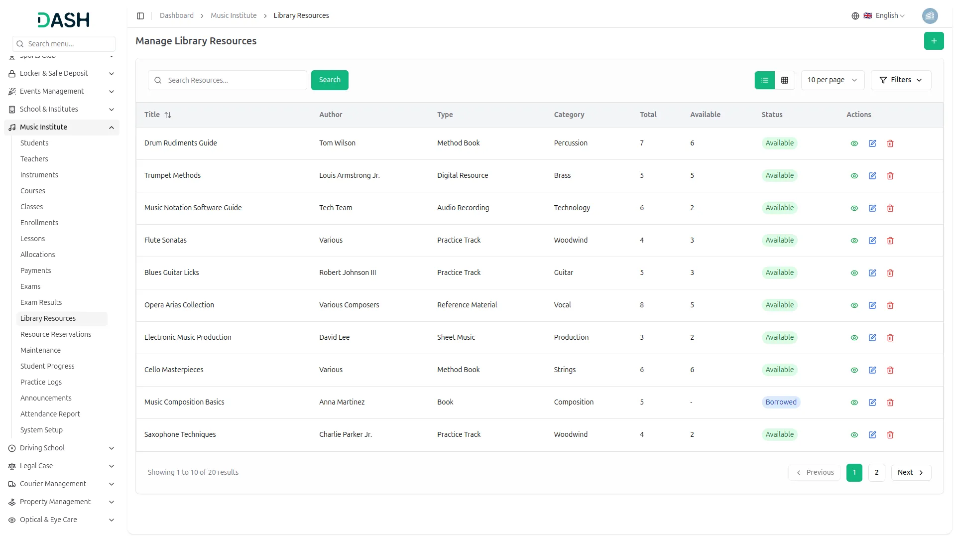View the Drum Rudiments Guide details
The image size is (956, 538).
pyautogui.click(x=854, y=143)
